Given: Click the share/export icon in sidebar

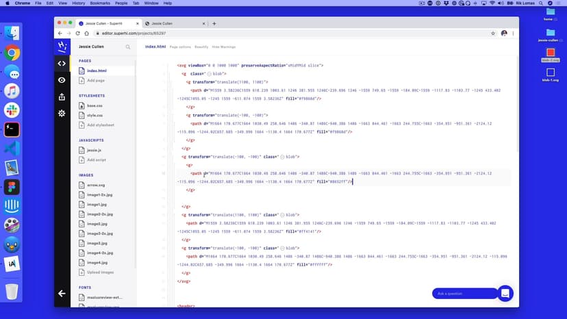Looking at the screenshot, I should click(x=62, y=97).
